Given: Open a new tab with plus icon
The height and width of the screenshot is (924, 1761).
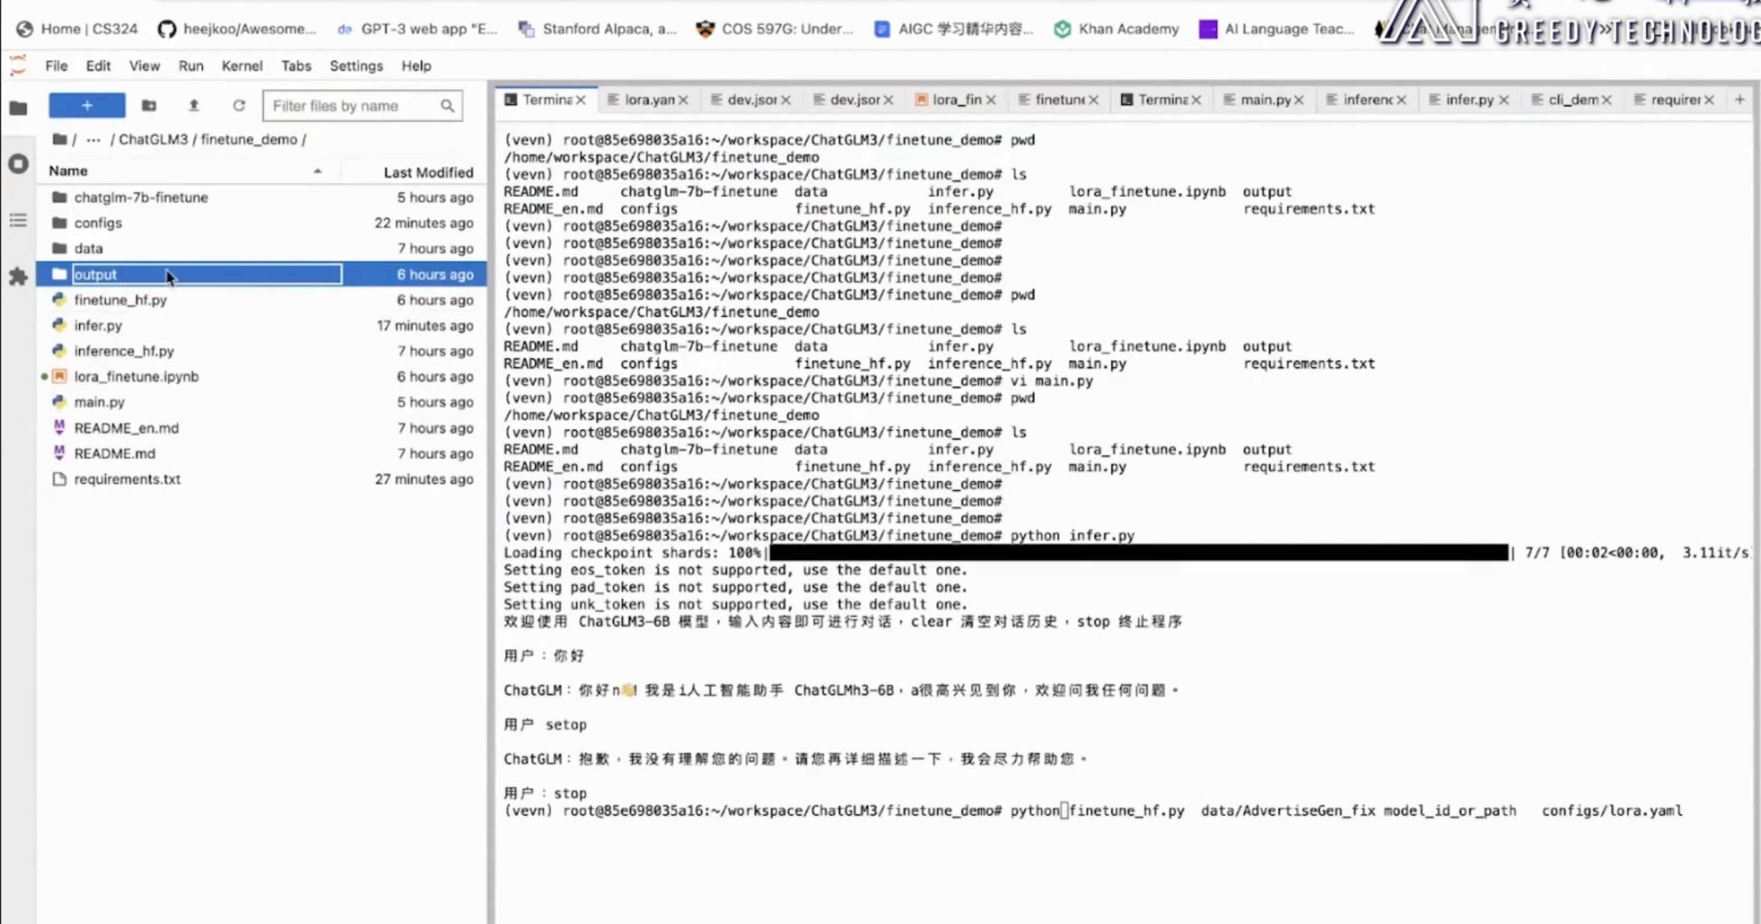Looking at the screenshot, I should coord(1740,100).
